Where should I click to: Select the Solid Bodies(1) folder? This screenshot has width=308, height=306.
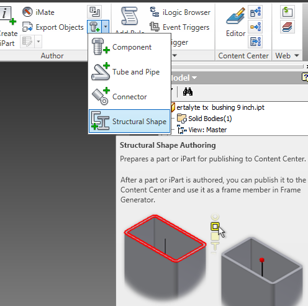pos(210,119)
